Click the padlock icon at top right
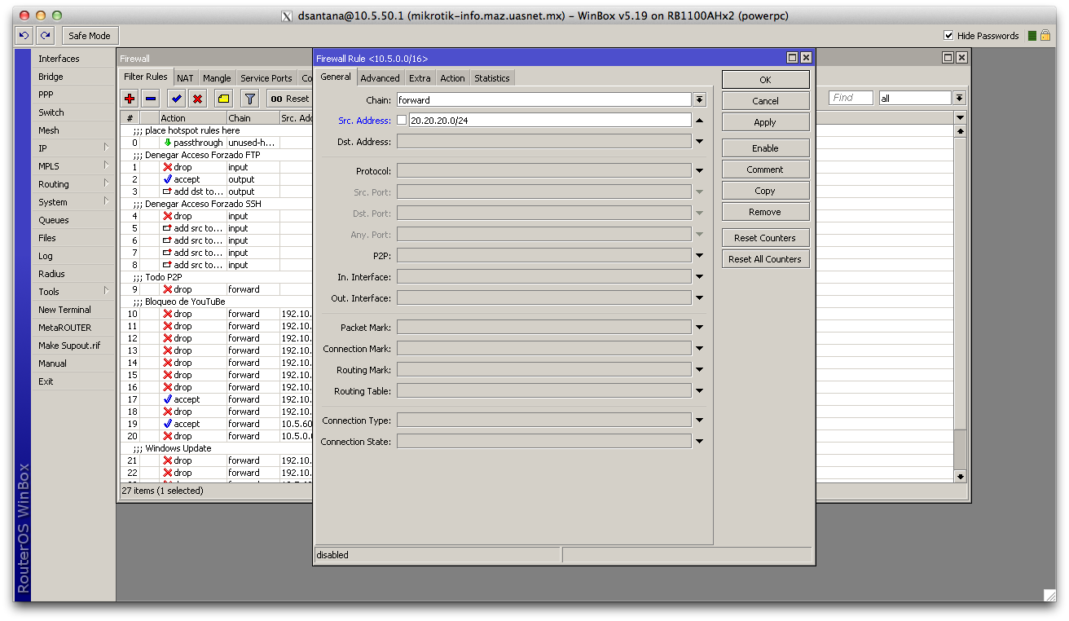Screen dimensions: 1069x621 1045,36
